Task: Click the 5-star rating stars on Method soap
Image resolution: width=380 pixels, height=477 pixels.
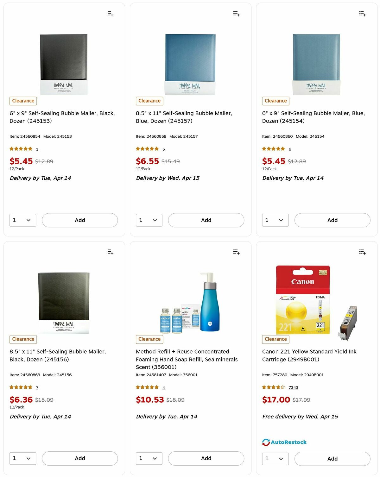Action: click(x=147, y=387)
